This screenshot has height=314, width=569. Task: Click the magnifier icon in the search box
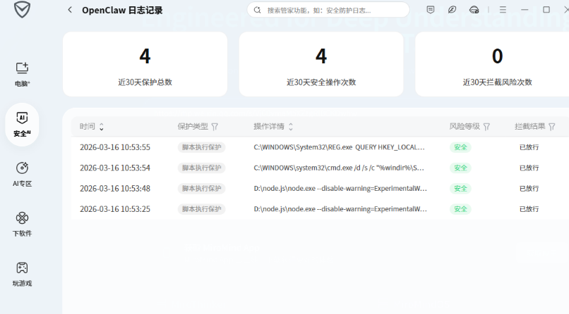pyautogui.click(x=258, y=11)
